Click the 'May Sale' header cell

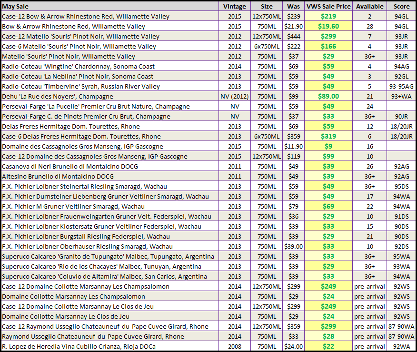110,6
